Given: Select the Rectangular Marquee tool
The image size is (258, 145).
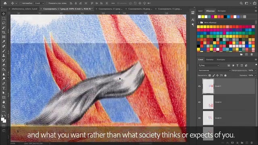Looking at the screenshot, I should point(4,18).
